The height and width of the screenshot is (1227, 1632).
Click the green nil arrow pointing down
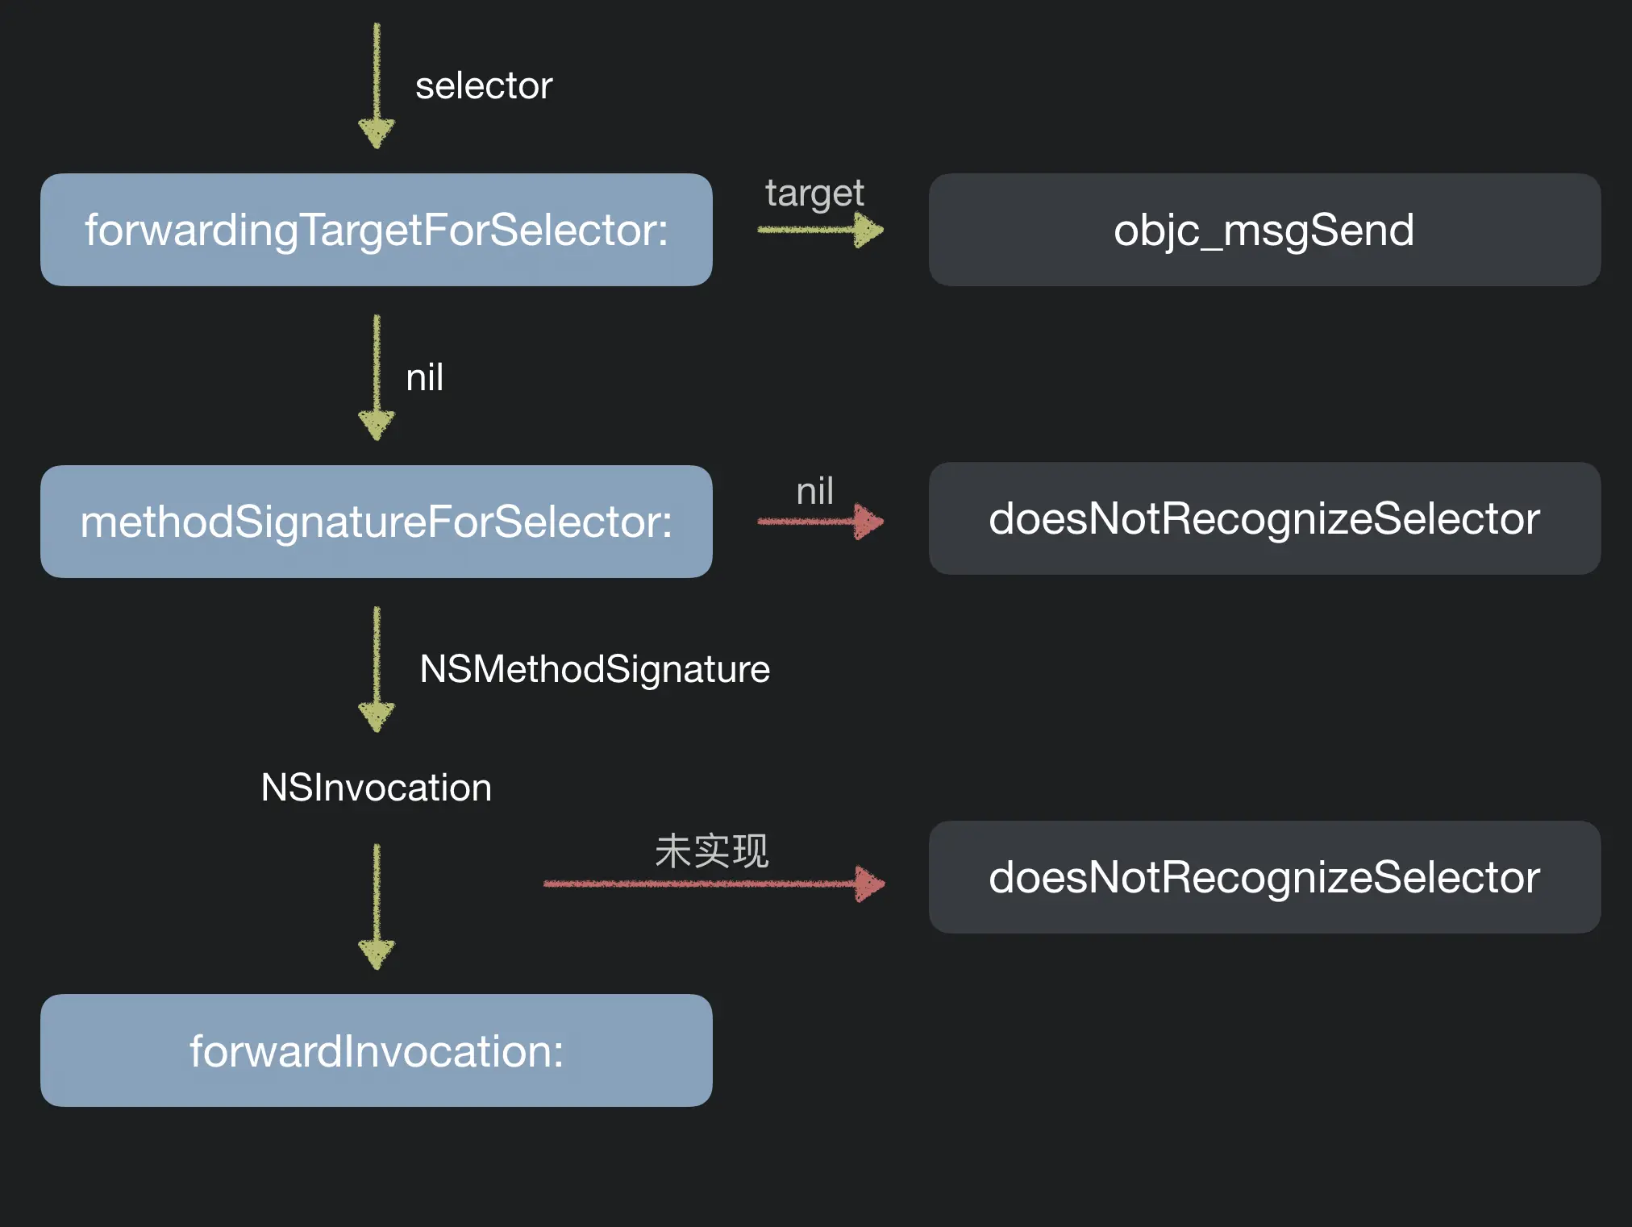coord(377,377)
